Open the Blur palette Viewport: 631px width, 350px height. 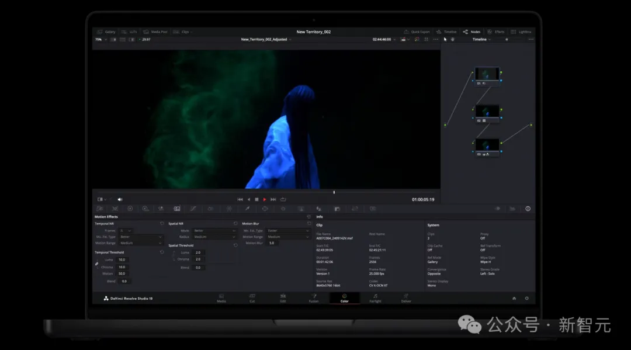click(x=319, y=209)
